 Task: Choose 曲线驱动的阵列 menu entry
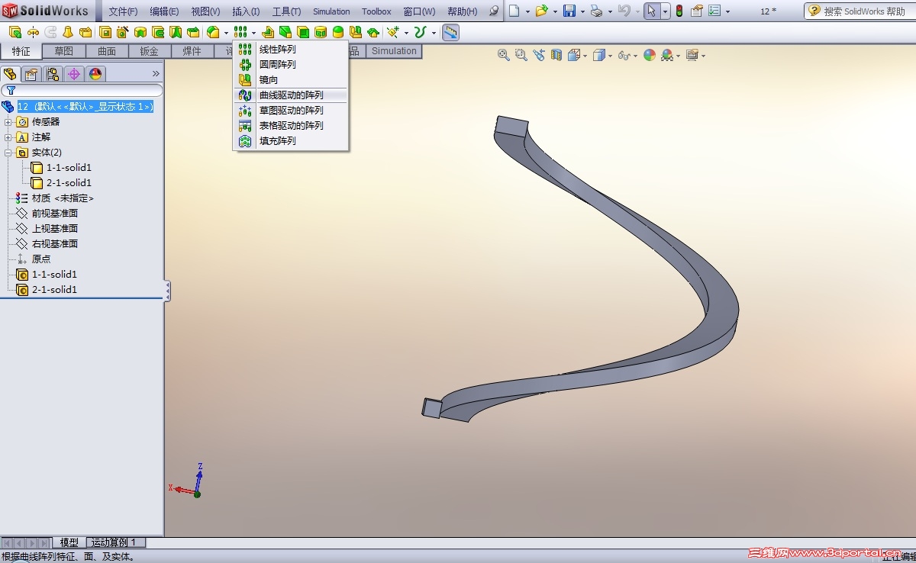coord(290,95)
